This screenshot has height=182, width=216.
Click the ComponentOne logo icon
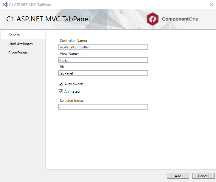pyautogui.click(x=153, y=19)
